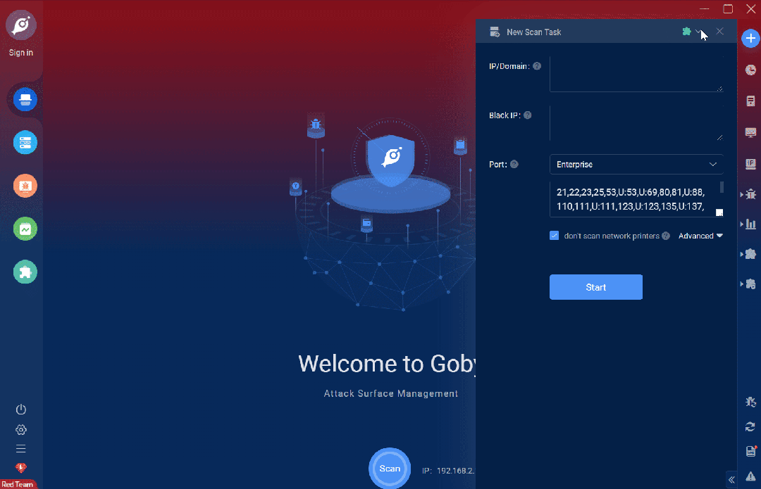Click the IP address text near Scan
This screenshot has width=761, height=489.
448,471
